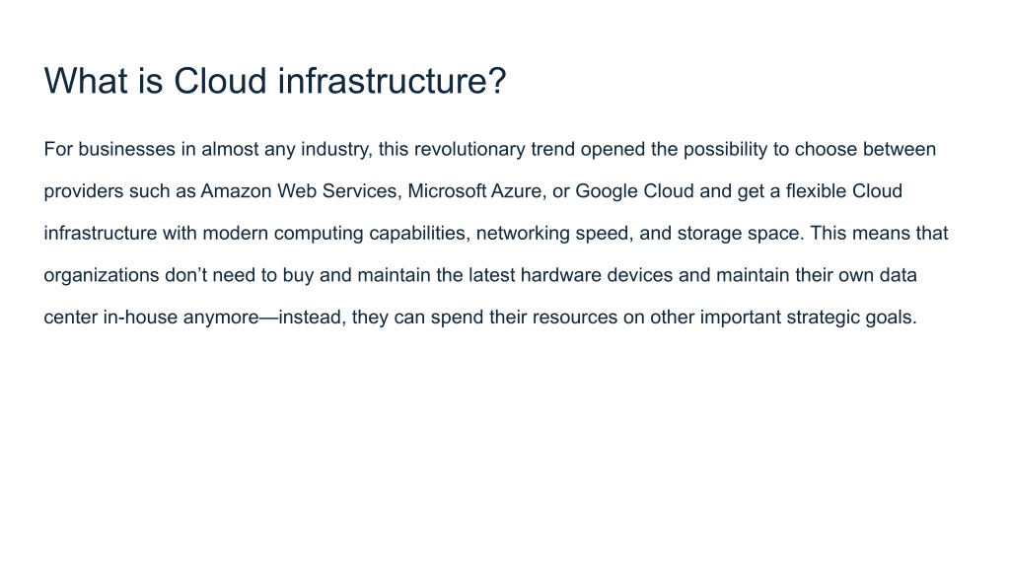
Task: Click the phrase "hardware devices"
Action: tap(597, 276)
